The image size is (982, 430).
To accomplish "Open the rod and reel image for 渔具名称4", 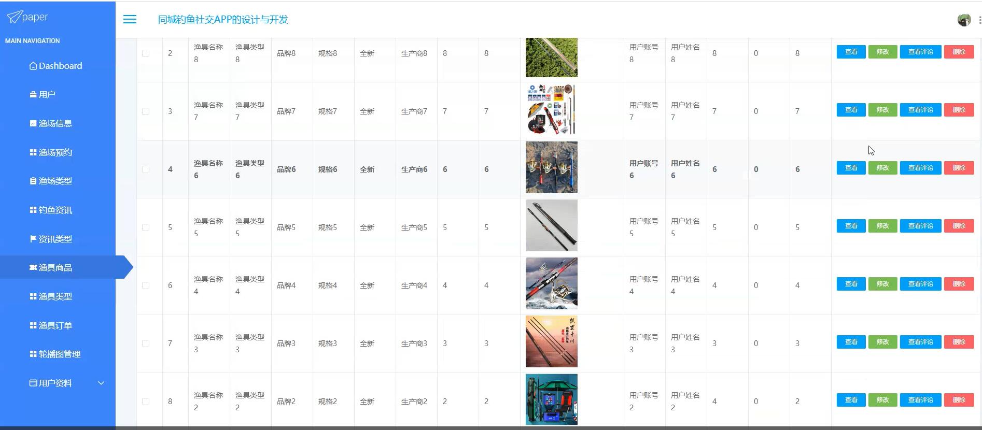I will coord(551,283).
